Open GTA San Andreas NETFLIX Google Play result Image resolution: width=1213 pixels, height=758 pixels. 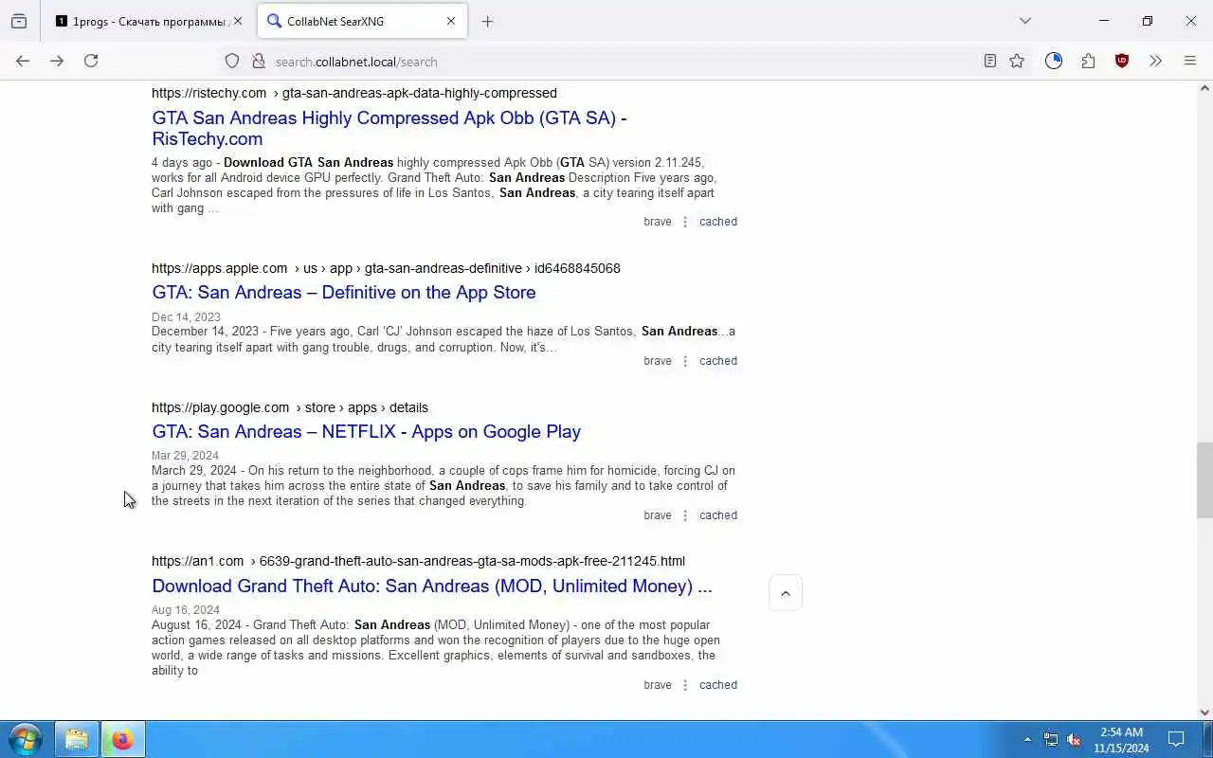pyautogui.click(x=366, y=431)
